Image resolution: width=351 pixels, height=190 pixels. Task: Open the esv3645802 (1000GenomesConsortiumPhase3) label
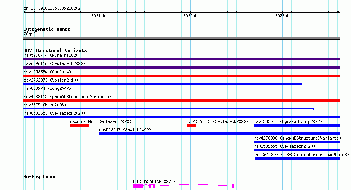click(302, 155)
